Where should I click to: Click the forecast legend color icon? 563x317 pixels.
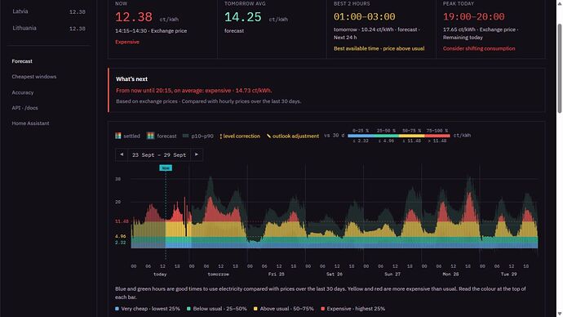click(x=150, y=136)
